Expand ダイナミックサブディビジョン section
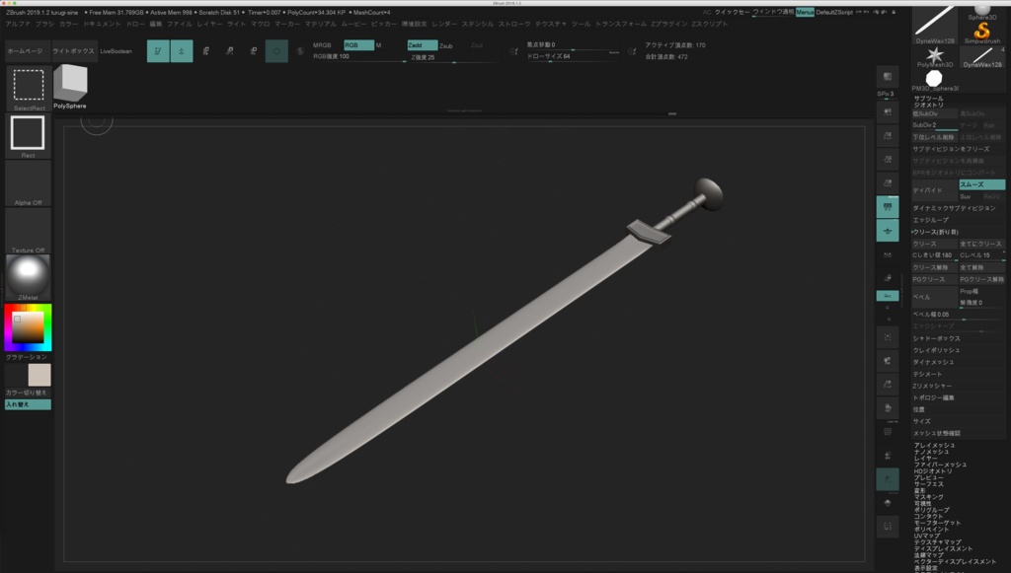This screenshot has height=573, width=1011. click(x=955, y=208)
